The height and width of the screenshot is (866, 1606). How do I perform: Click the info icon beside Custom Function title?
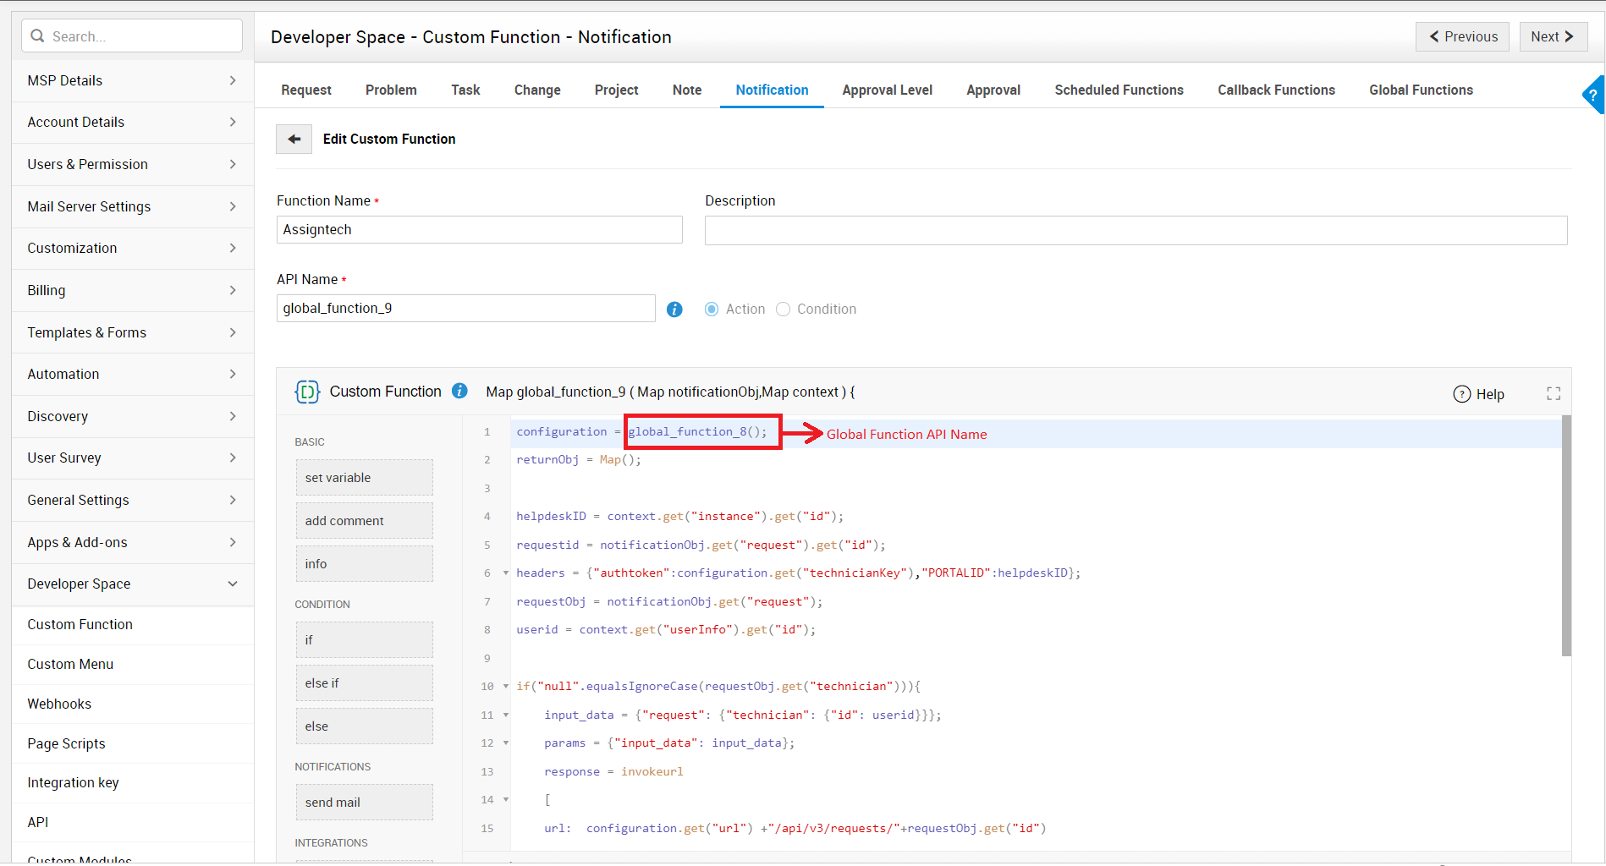pyautogui.click(x=459, y=391)
